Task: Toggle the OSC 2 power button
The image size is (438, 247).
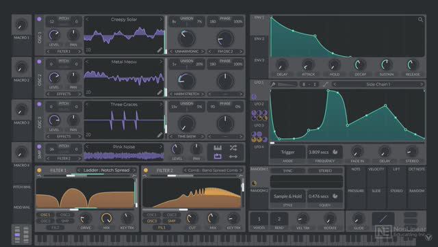Action: pyautogui.click(x=39, y=62)
